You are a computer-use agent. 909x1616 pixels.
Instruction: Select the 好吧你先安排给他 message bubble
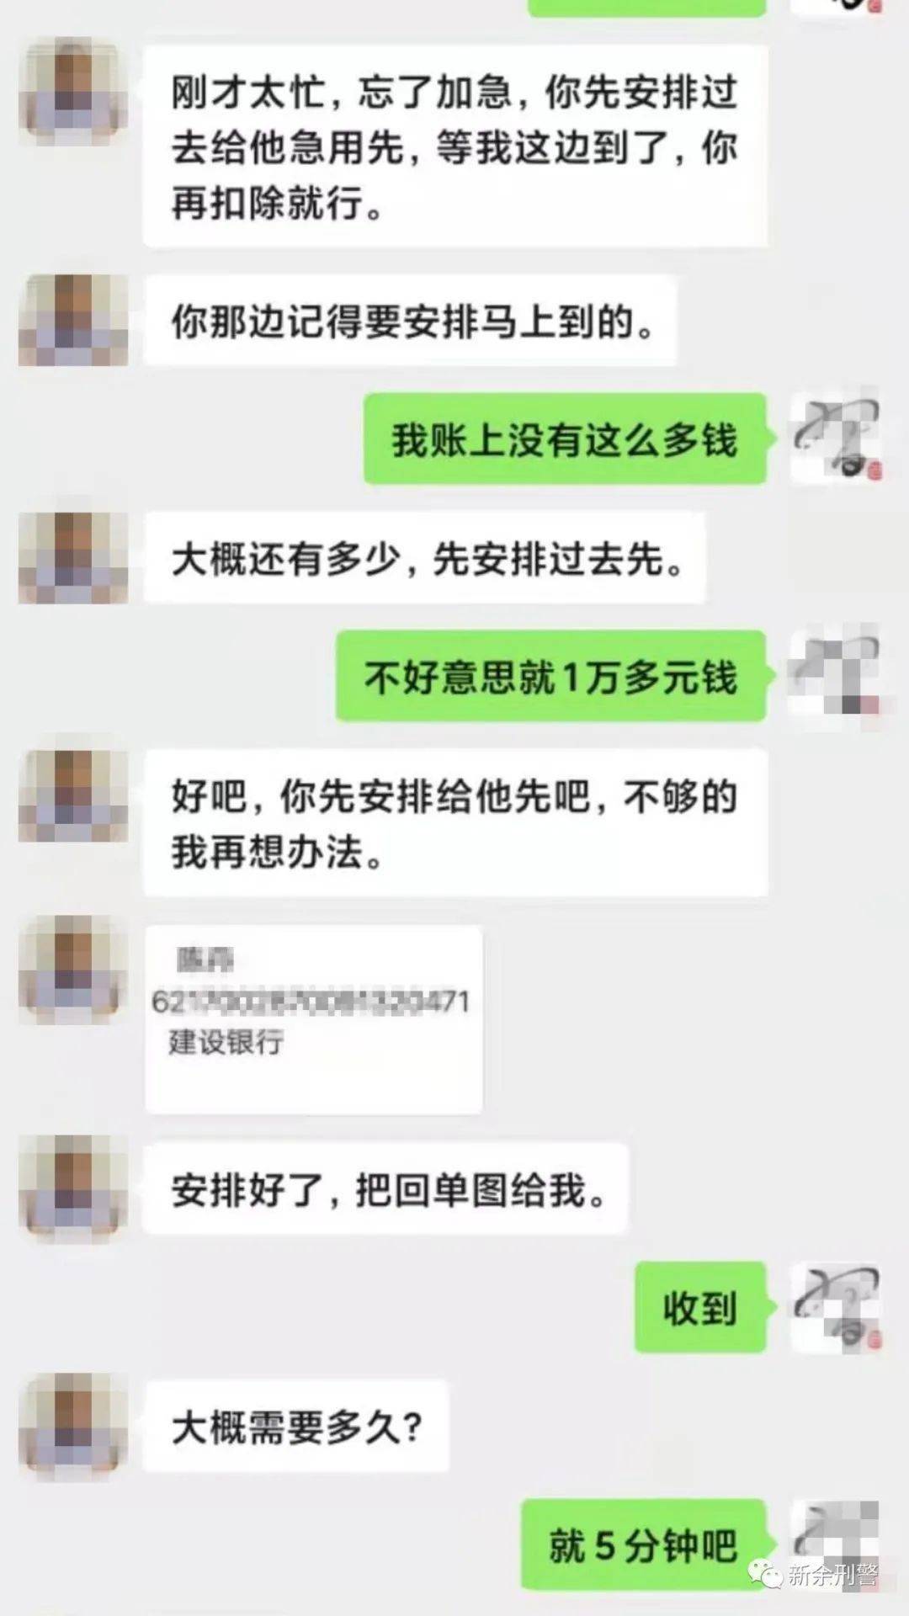pos(455,822)
